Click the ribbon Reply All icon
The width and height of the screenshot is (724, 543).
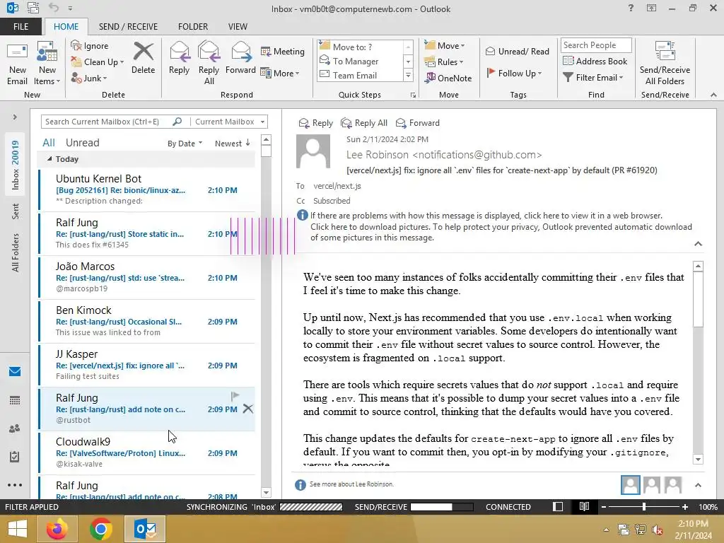coord(209,64)
